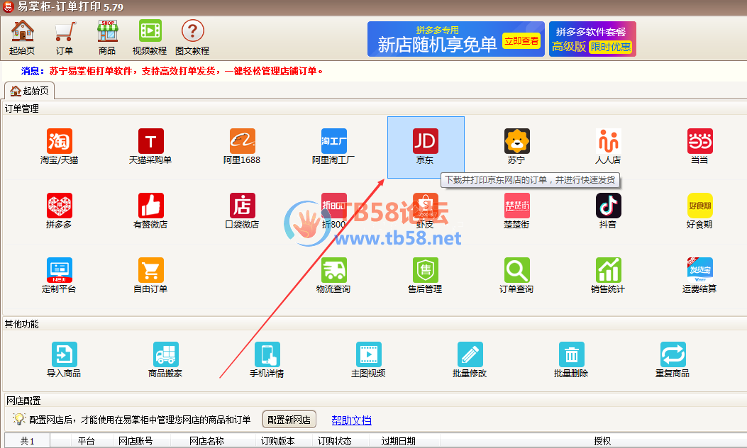The height and width of the screenshot is (448, 747).
Task: Open the 抖音 TikTok platform icon
Action: [x=608, y=211]
